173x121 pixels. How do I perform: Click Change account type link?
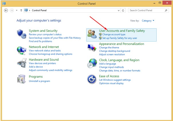114,34
